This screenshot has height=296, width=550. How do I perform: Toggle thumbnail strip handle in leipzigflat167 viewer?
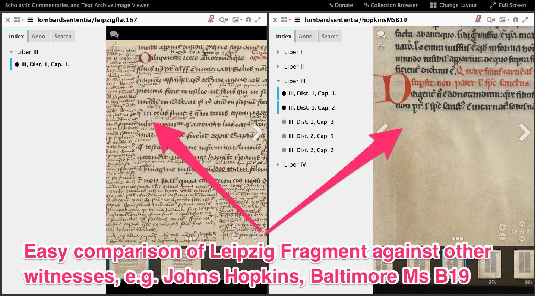tap(190, 238)
